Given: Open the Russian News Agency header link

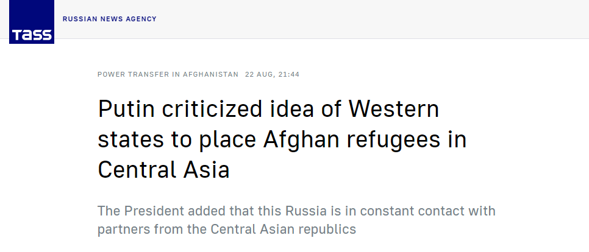Looking at the screenshot, I should [110, 19].
